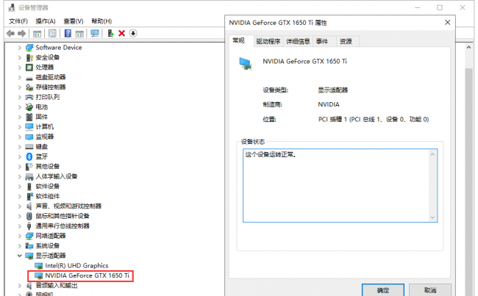478x296 pixels.
Task: Click the 取消 button
Action: click(430, 290)
